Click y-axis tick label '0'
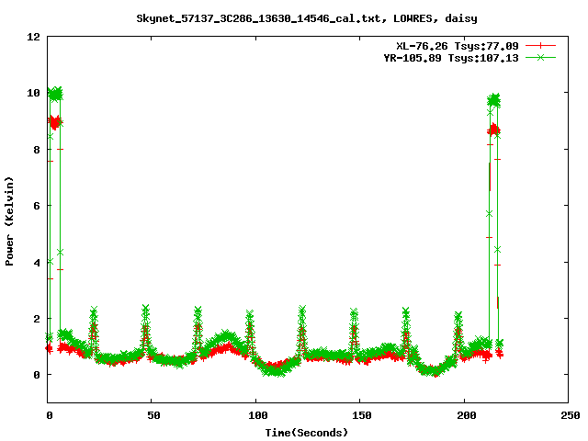 (x=37, y=375)
